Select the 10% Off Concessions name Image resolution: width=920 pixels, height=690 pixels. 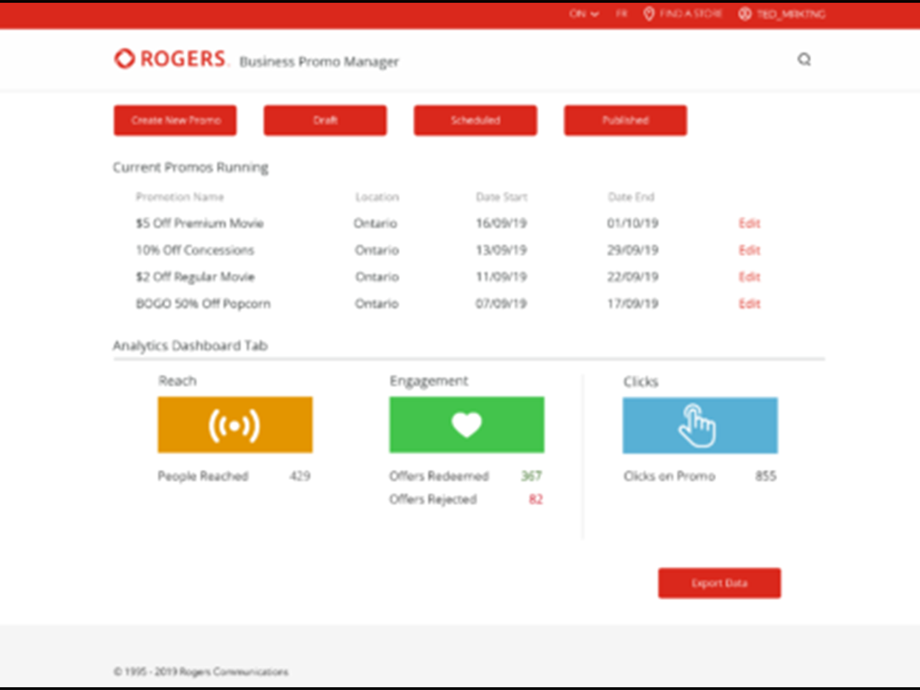tap(195, 250)
